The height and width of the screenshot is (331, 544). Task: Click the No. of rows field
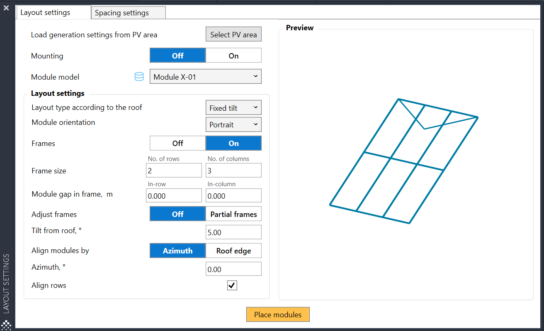174,170
